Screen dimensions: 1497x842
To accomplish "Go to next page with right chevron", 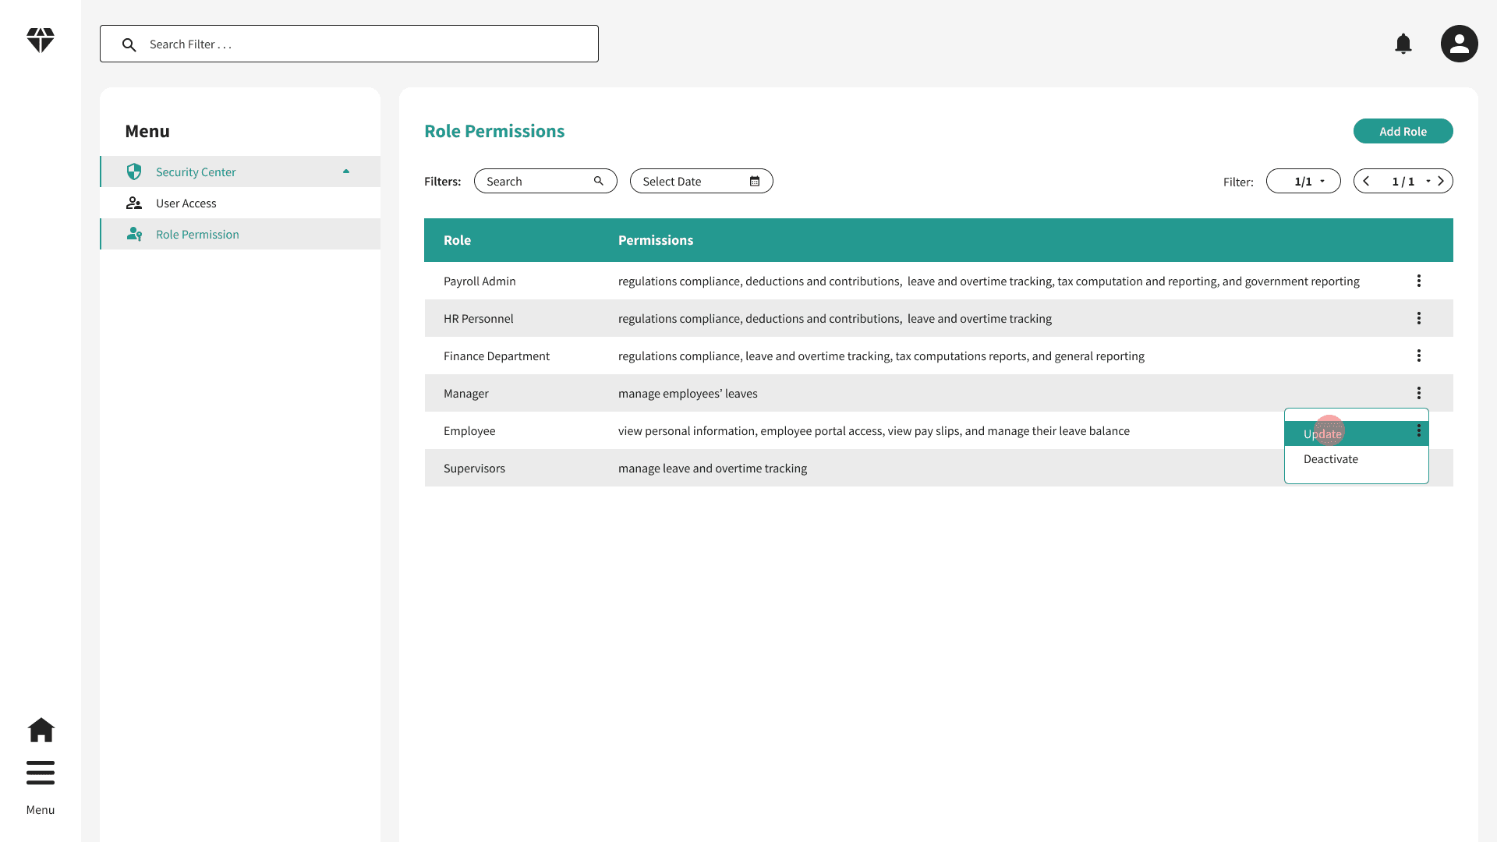I will [1439, 181].
